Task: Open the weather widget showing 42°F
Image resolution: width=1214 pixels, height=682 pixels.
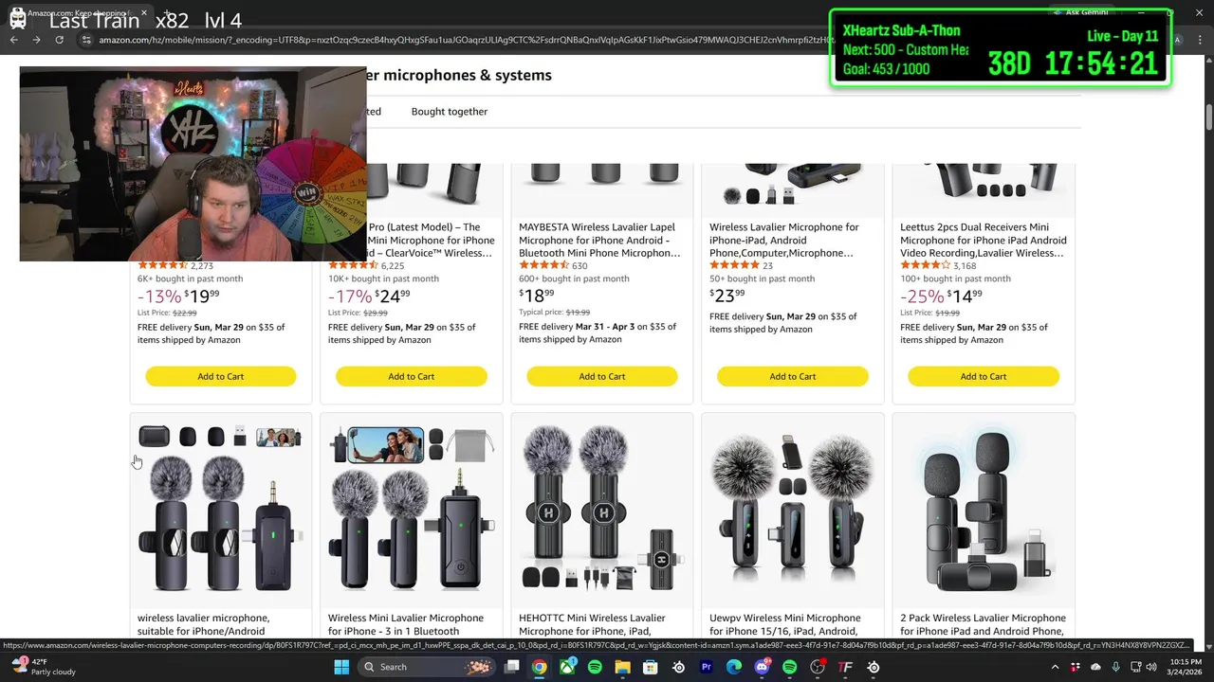Action: click(43, 667)
